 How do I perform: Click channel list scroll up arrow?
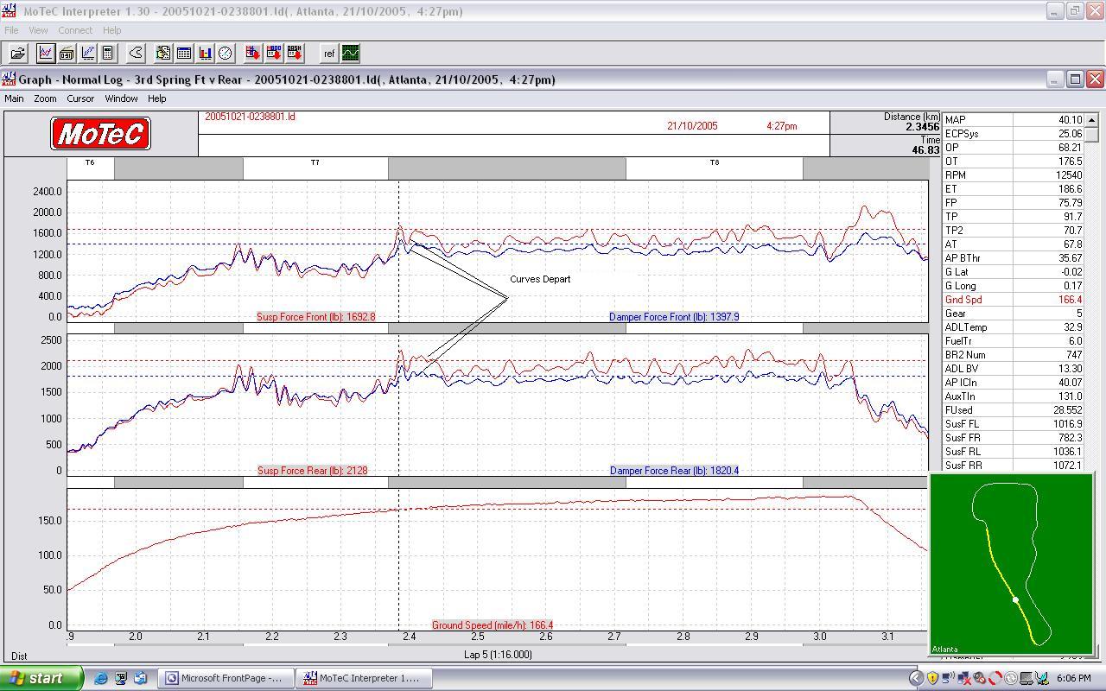point(1091,120)
